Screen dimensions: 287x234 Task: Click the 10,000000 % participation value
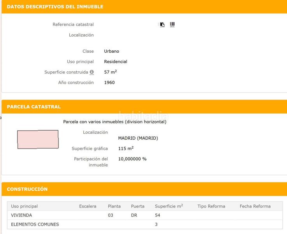coord(132,159)
